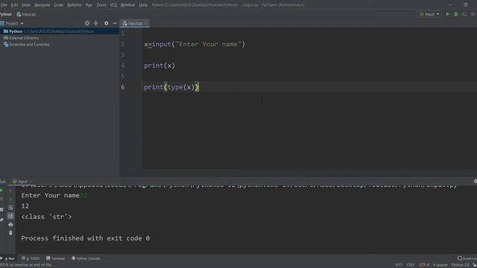Hide the Project panel with minus icon
Screen dimensions: 477x268
click(115, 23)
